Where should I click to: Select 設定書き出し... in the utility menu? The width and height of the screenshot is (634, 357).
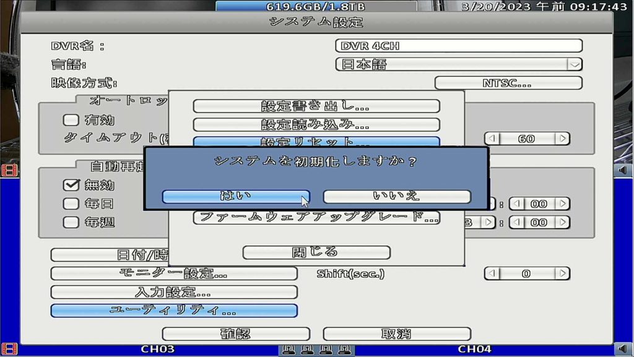tap(316, 107)
